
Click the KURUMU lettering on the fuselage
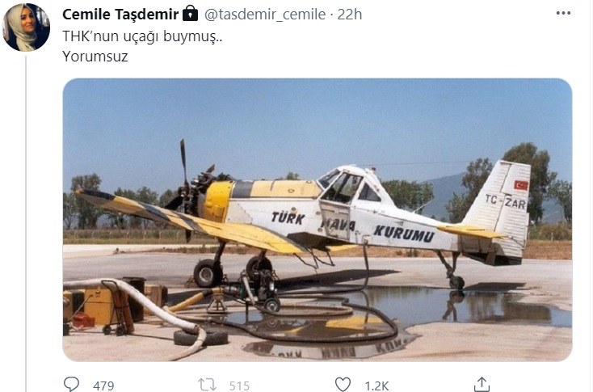click(403, 234)
